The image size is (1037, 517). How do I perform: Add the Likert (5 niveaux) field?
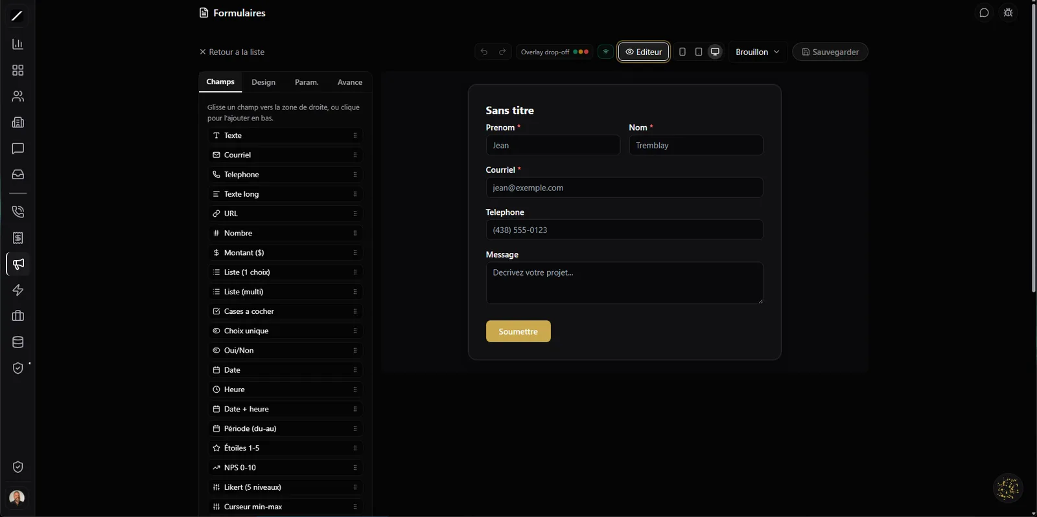point(285,487)
